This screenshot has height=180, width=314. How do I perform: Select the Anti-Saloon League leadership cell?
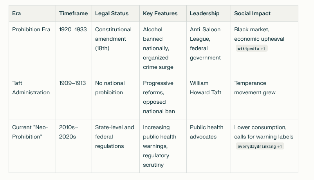(x=209, y=48)
